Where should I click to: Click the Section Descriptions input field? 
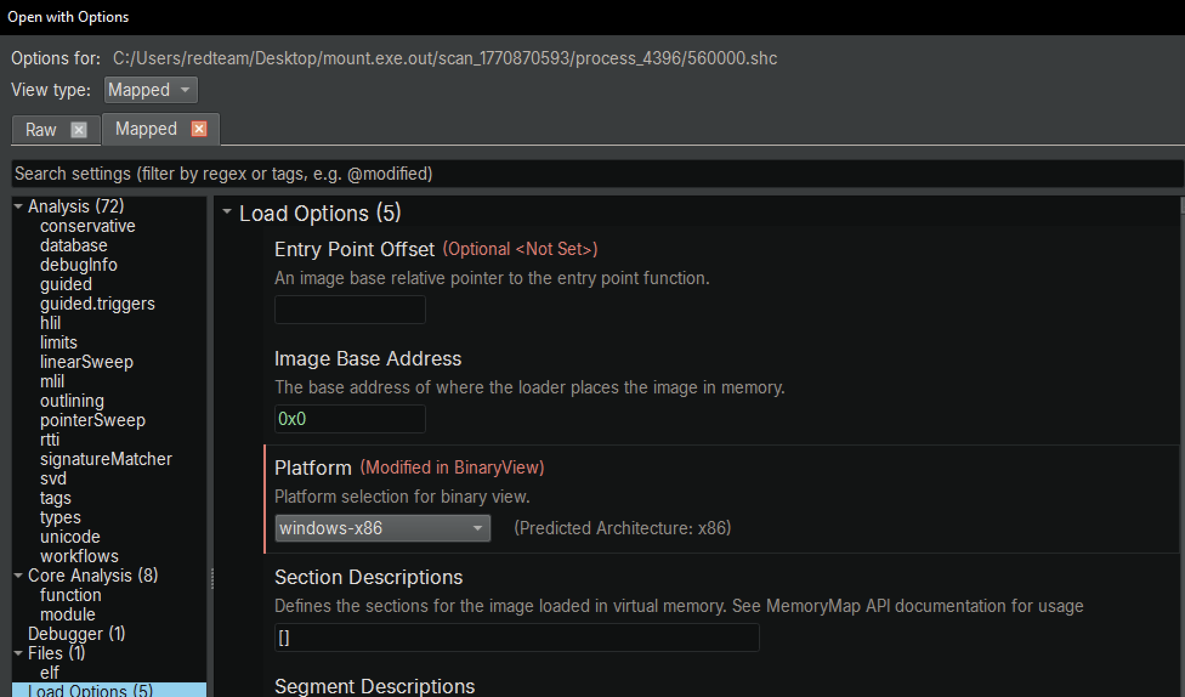(517, 637)
